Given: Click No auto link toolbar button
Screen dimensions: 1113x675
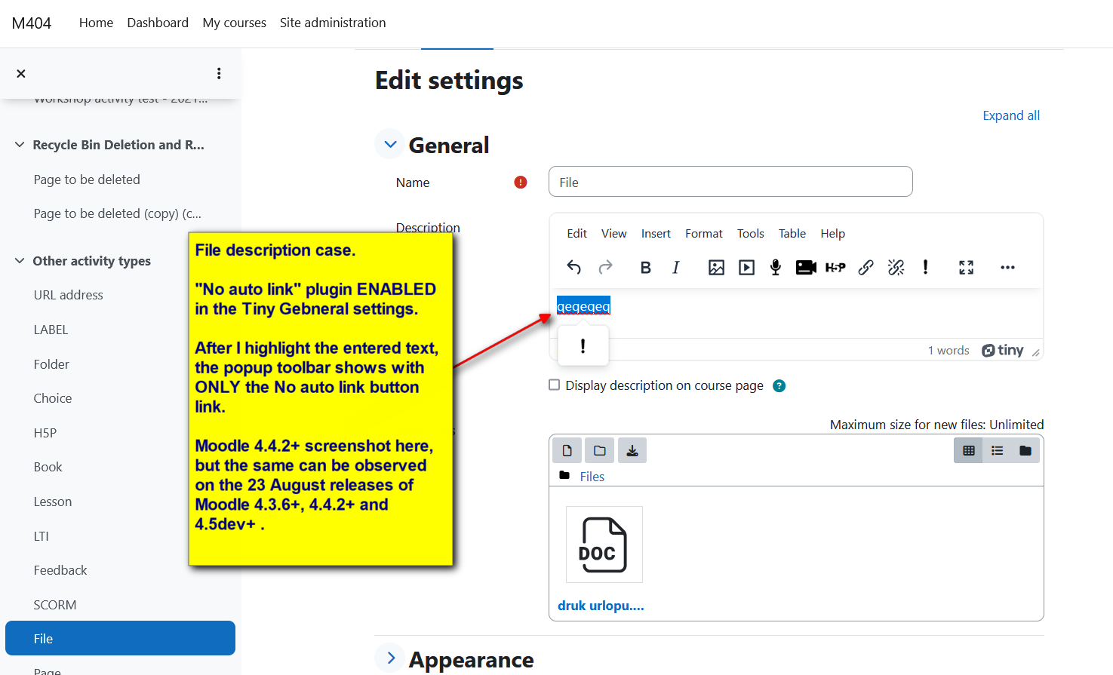Looking at the screenshot, I should point(925,267).
